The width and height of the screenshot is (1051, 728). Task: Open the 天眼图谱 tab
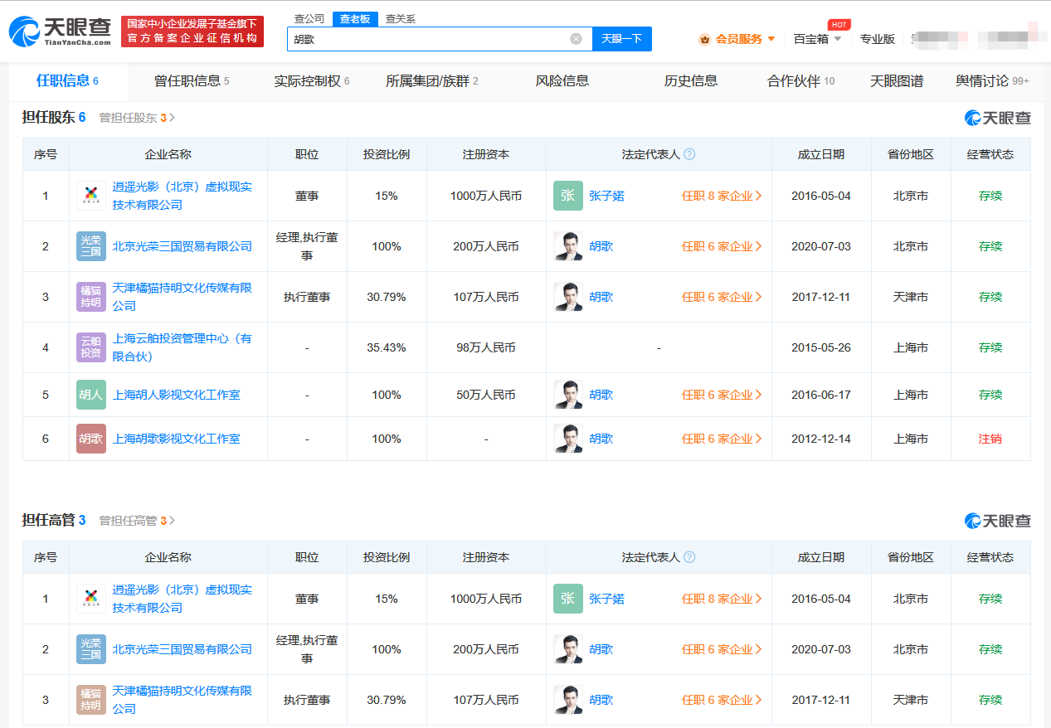coord(897,81)
